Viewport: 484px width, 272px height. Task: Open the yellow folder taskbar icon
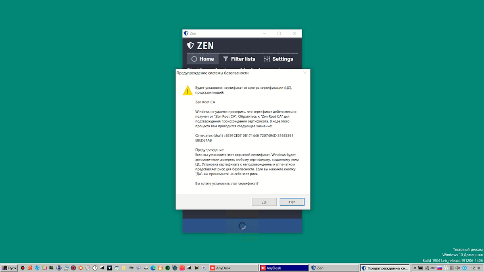(x=124, y=268)
